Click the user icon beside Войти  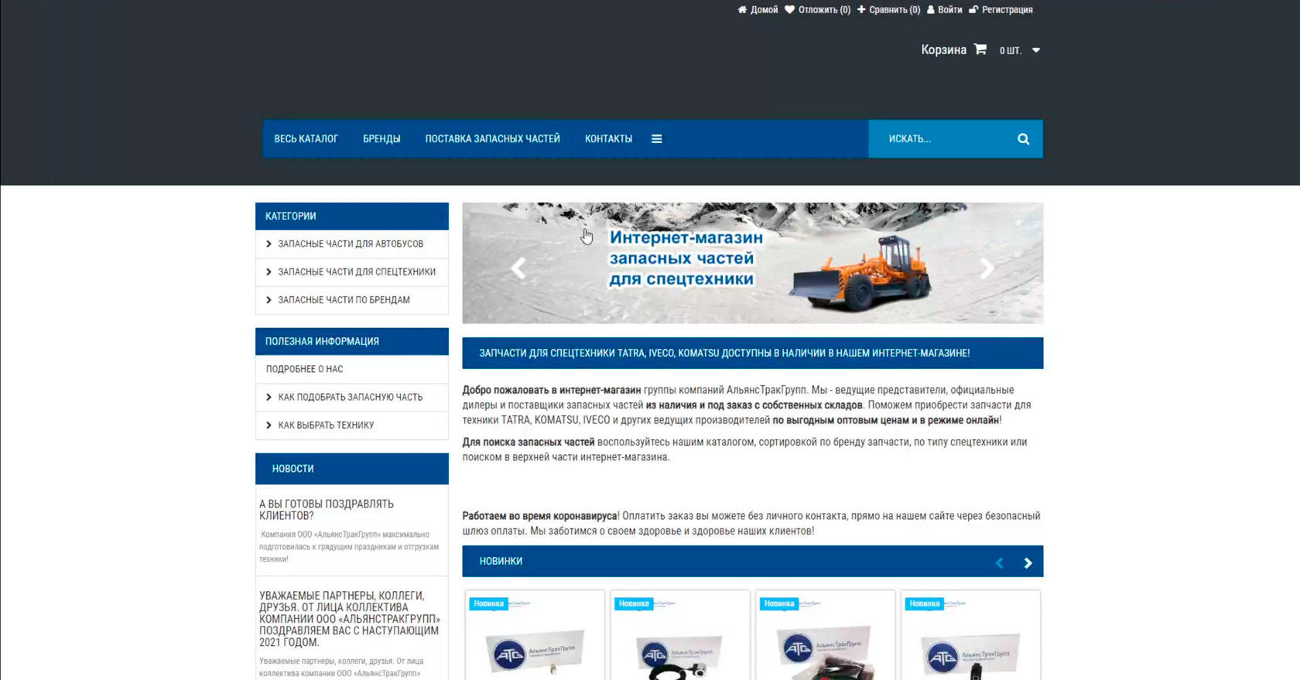tap(931, 10)
